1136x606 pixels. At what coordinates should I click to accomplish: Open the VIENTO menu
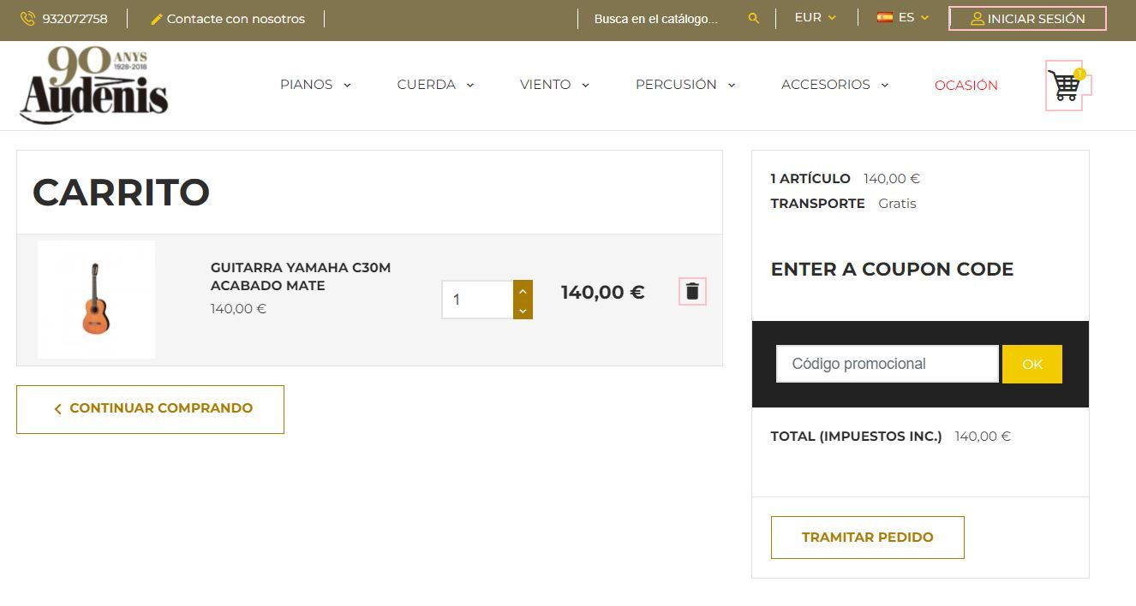(x=545, y=85)
